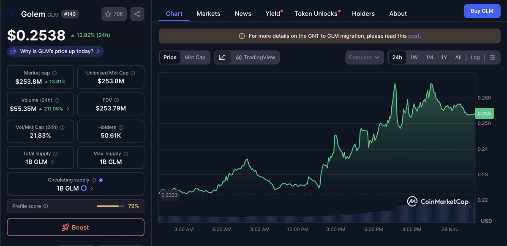Open chart settings sliders icon
Screen dimensions: 507x246
click(492, 57)
